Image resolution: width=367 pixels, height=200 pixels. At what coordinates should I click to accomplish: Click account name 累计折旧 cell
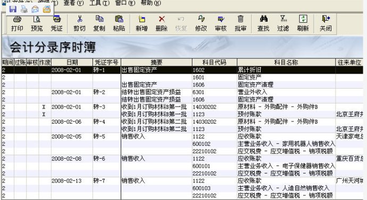(x=286, y=70)
